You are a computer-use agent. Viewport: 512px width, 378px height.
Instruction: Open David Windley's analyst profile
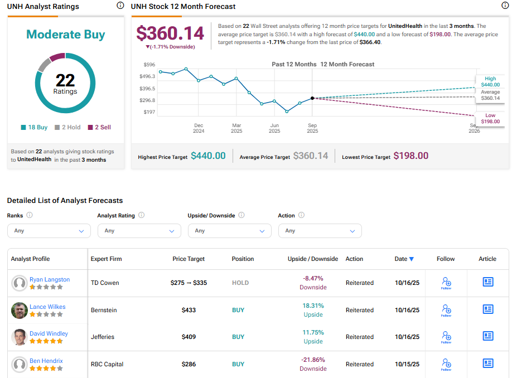click(x=49, y=333)
